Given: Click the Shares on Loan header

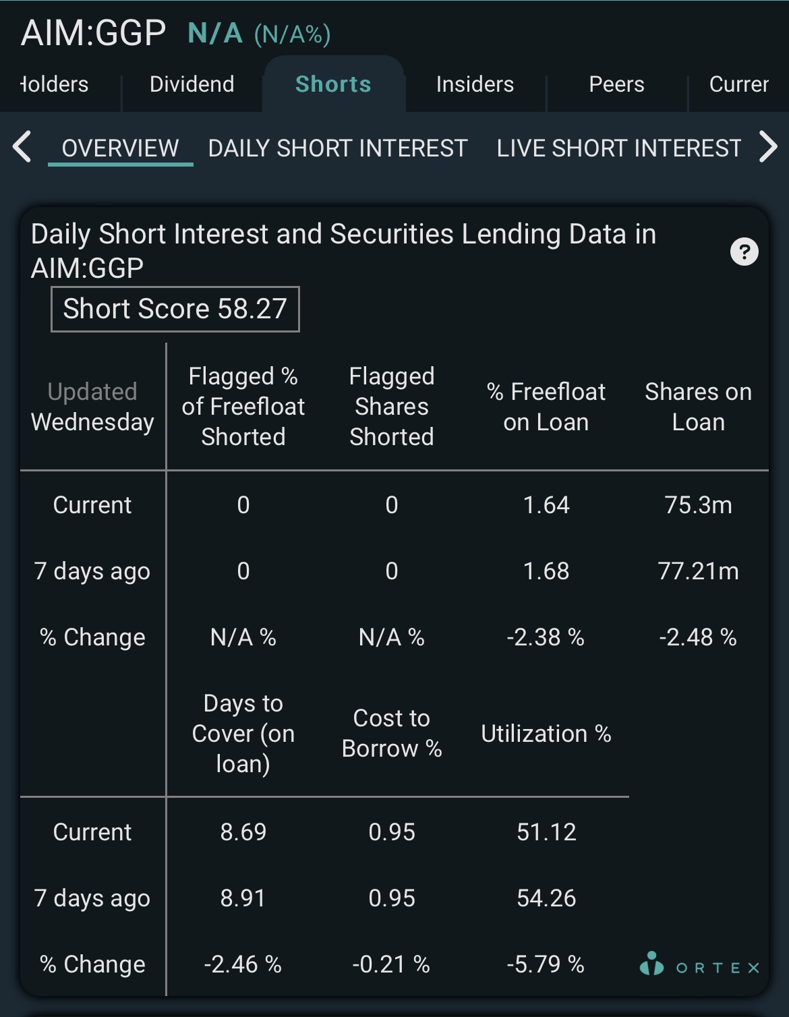Looking at the screenshot, I should (x=699, y=407).
